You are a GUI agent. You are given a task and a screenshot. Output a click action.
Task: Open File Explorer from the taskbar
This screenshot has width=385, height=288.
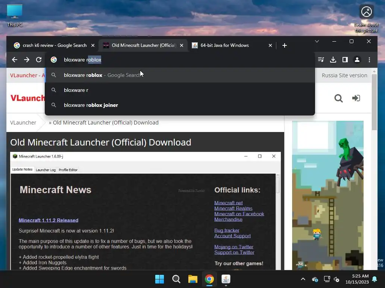coord(193,279)
